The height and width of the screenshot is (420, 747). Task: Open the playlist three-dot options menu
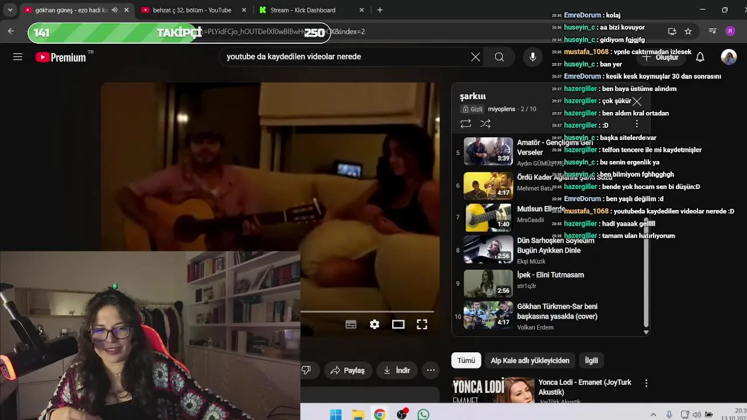[637, 124]
